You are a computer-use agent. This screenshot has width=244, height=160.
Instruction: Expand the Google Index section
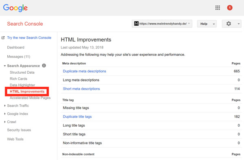point(5,114)
